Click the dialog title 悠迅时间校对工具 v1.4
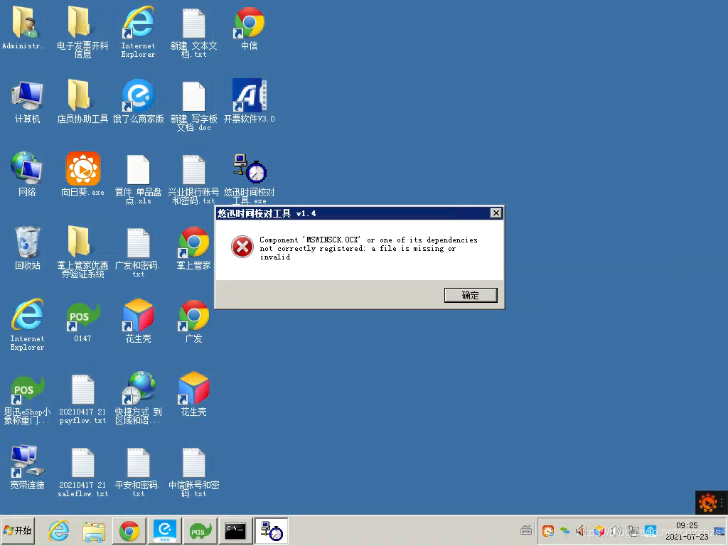The width and height of the screenshot is (728, 546). coord(267,213)
